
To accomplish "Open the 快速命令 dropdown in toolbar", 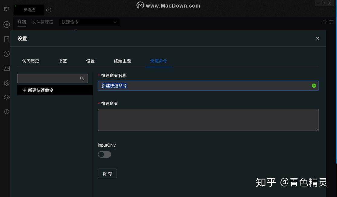I will click(x=89, y=22).
